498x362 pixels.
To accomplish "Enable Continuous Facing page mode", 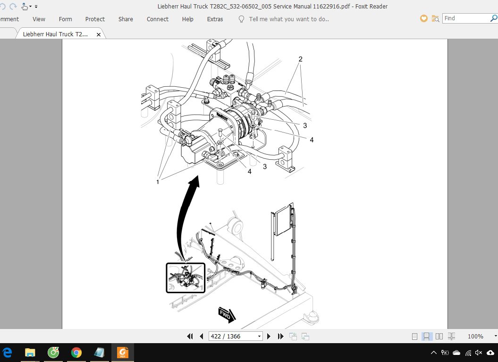I will pyautogui.click(x=450, y=336).
